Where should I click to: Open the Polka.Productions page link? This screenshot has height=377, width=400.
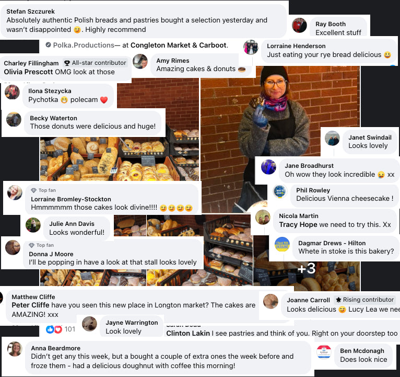pyautogui.click(x=84, y=45)
